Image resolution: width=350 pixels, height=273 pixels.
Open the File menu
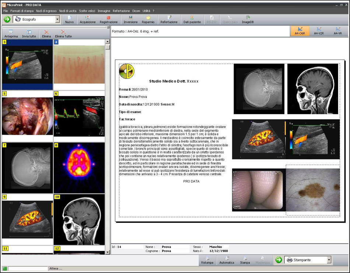6,11
